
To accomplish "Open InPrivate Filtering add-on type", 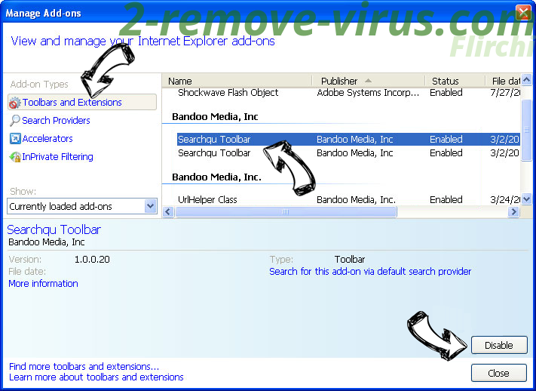I will tap(57, 157).
